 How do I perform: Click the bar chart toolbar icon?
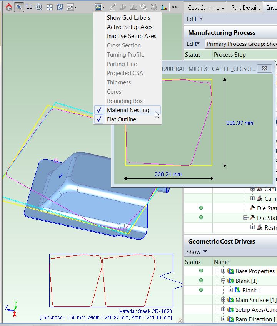(164, 7)
